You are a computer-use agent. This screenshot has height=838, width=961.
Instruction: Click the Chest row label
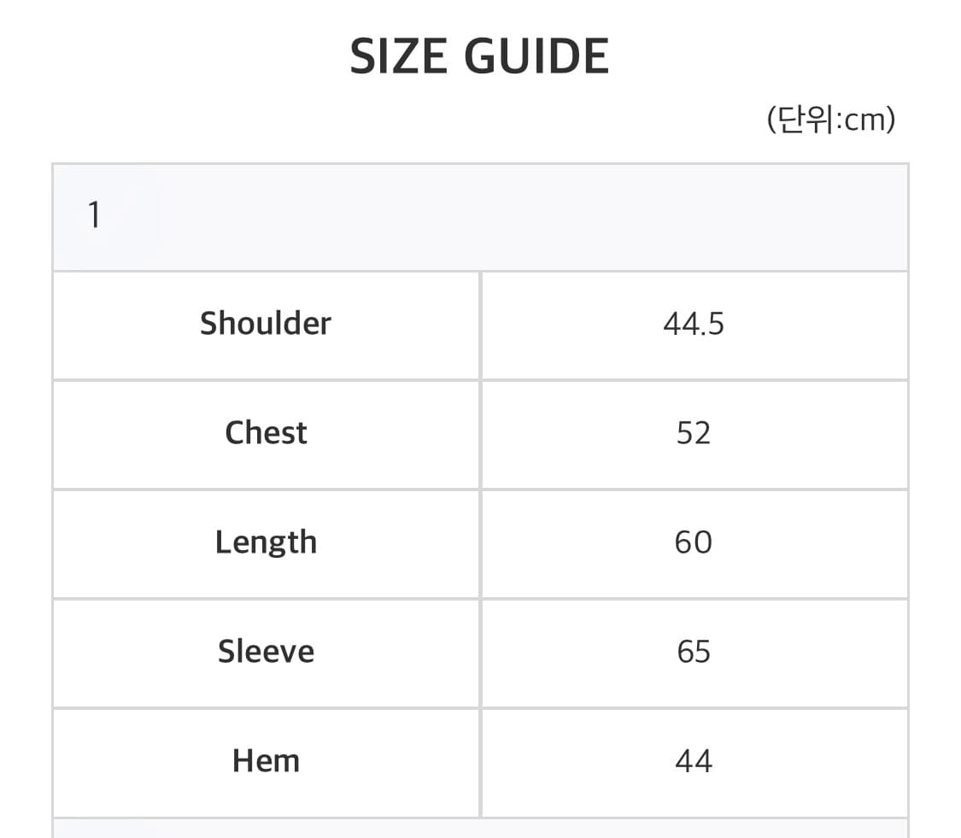click(x=265, y=433)
